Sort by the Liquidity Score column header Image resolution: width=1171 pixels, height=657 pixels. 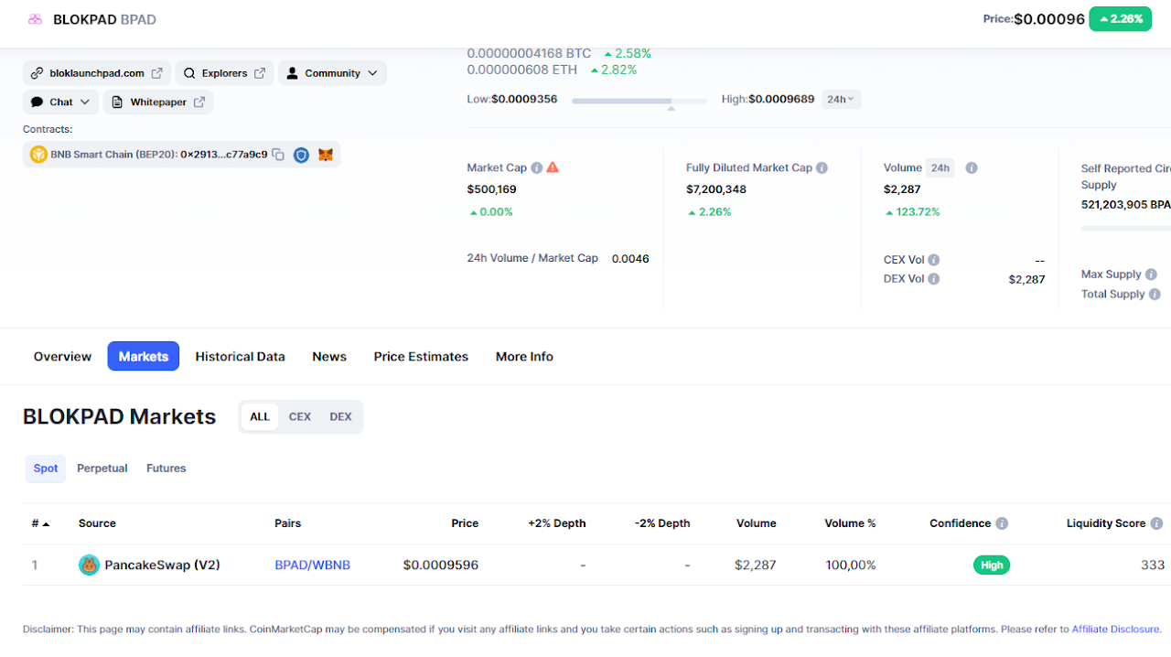pyautogui.click(x=1106, y=523)
